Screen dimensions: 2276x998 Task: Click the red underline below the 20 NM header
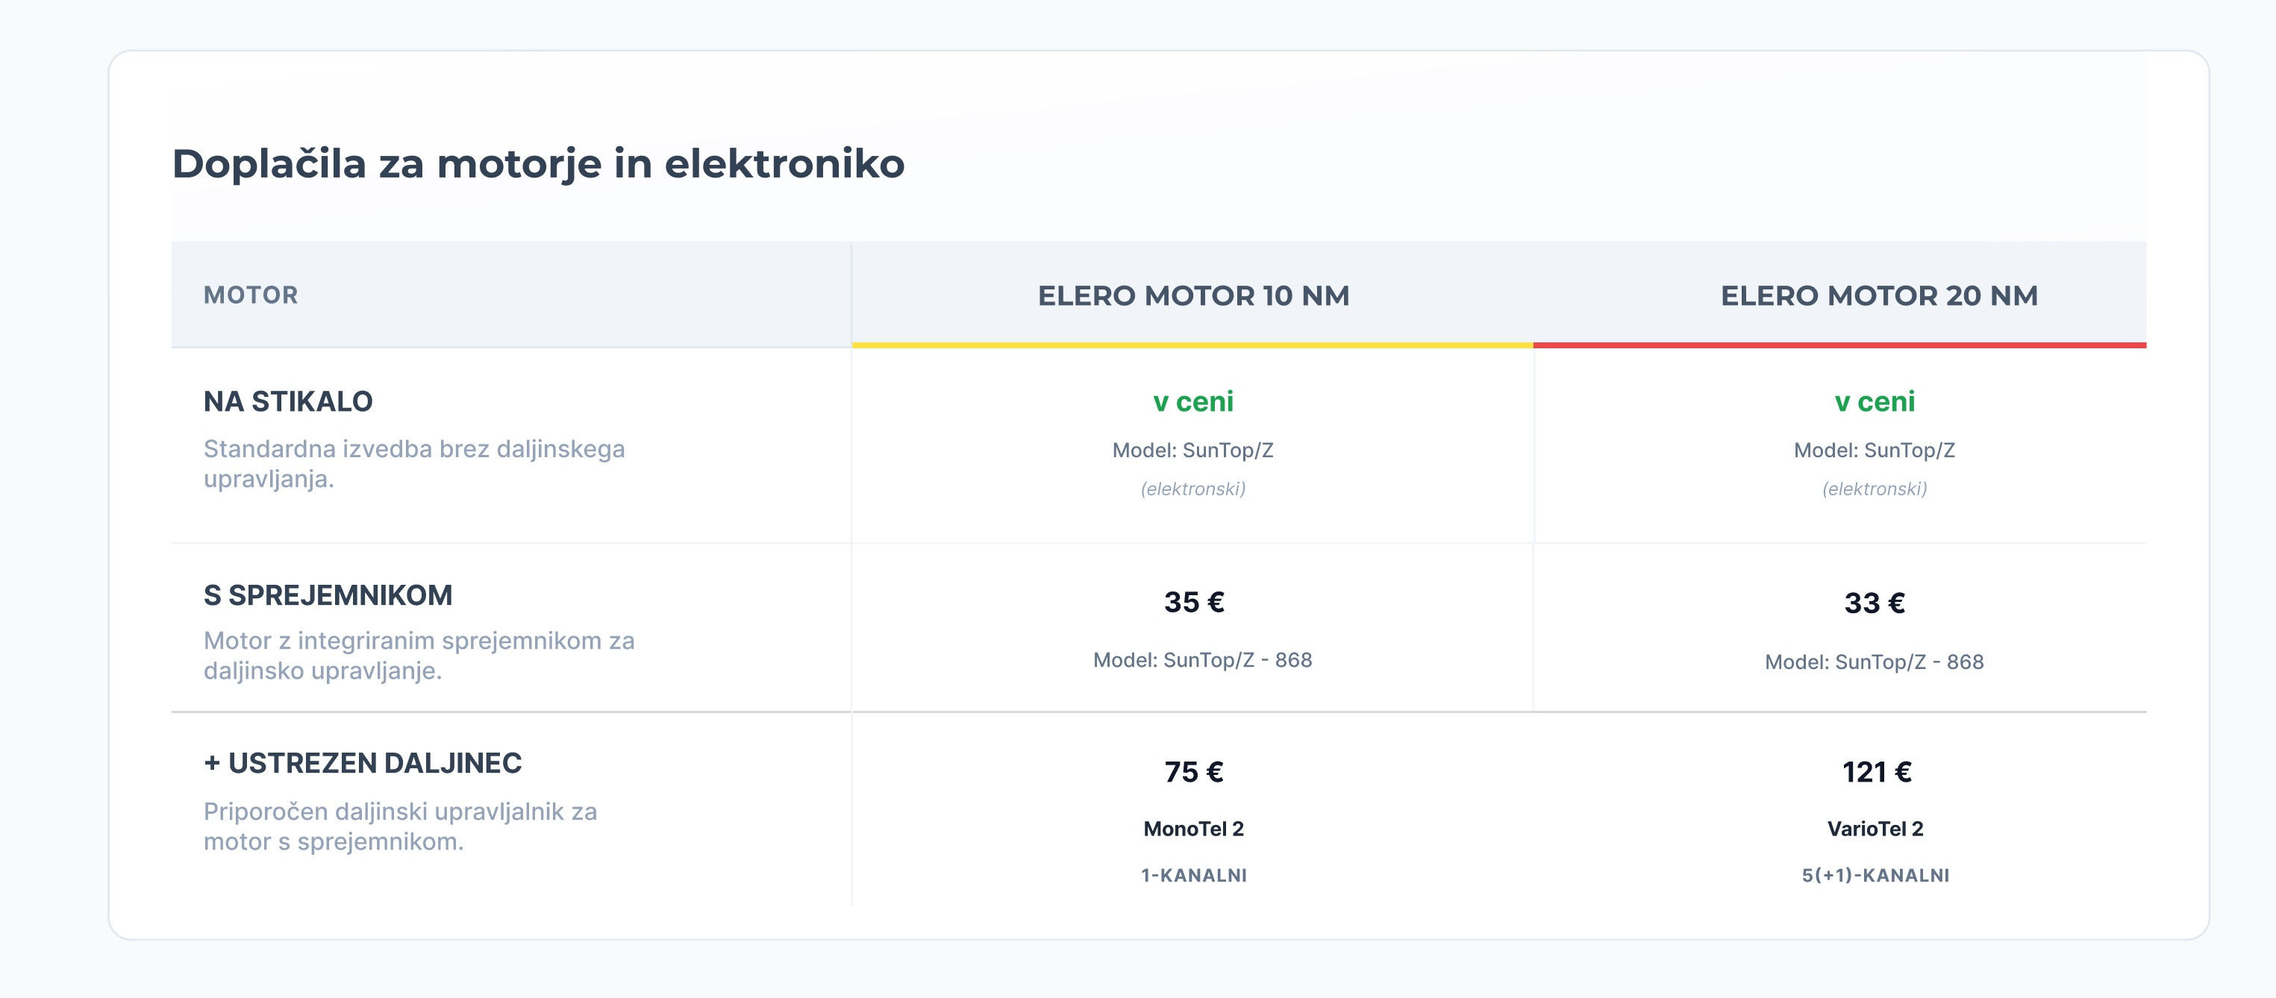1839,345
